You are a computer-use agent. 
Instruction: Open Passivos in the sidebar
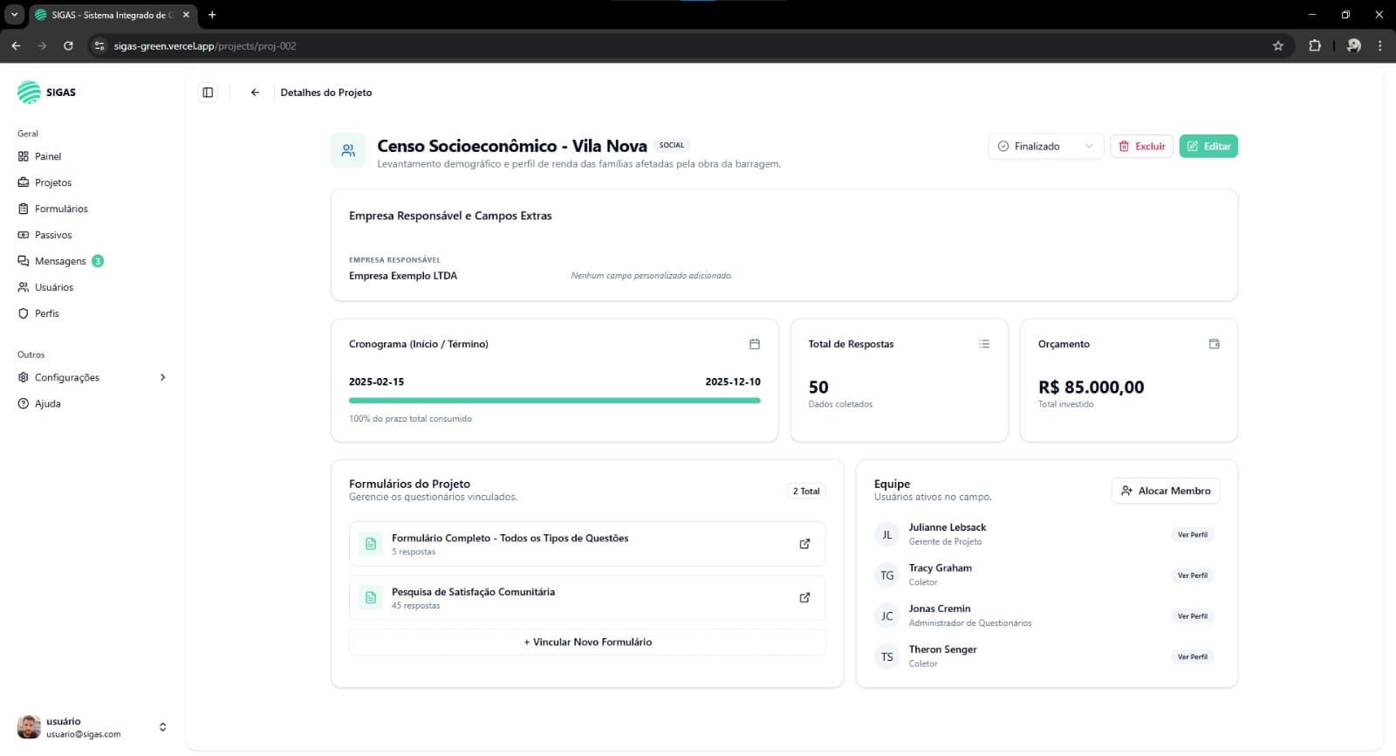(x=52, y=235)
